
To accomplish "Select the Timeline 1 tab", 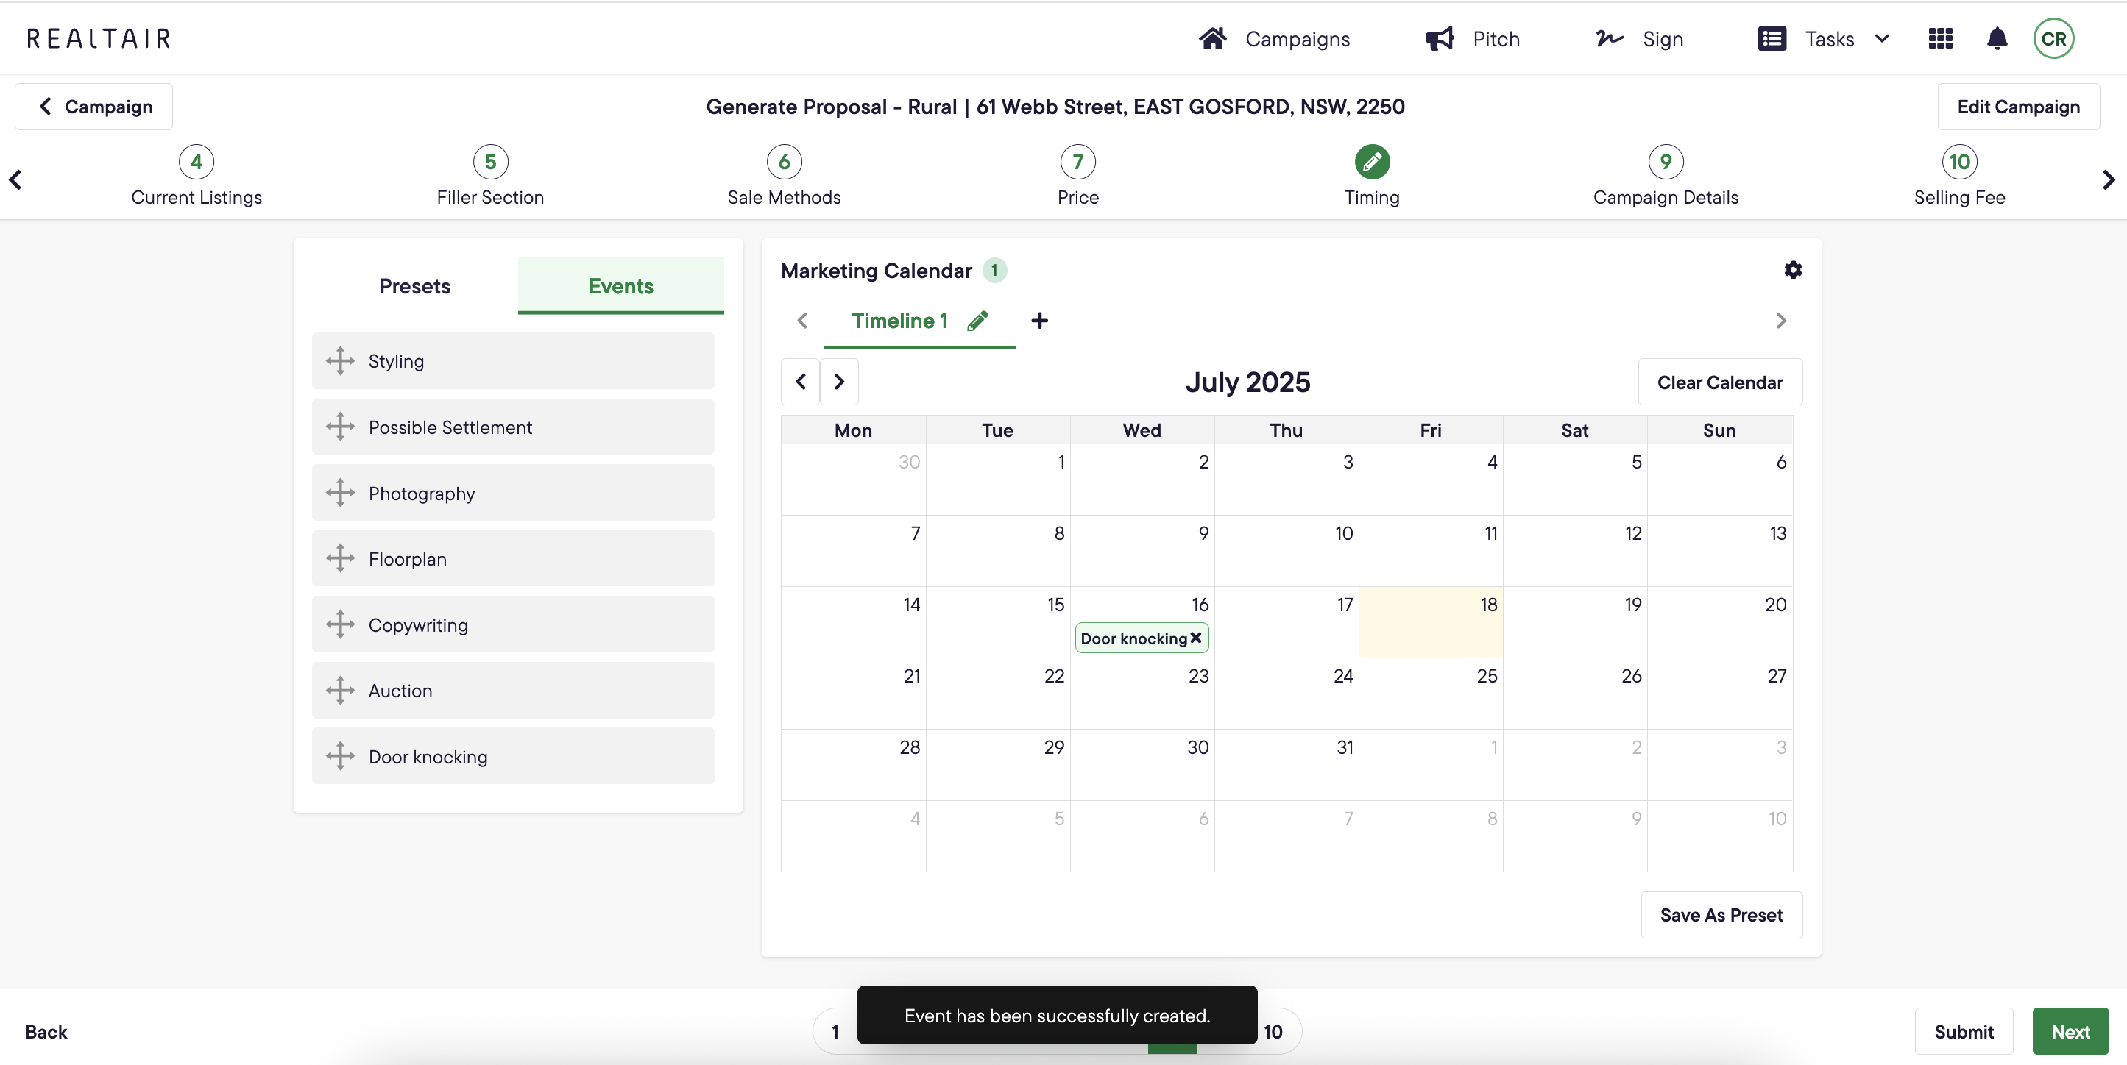I will coord(899,321).
